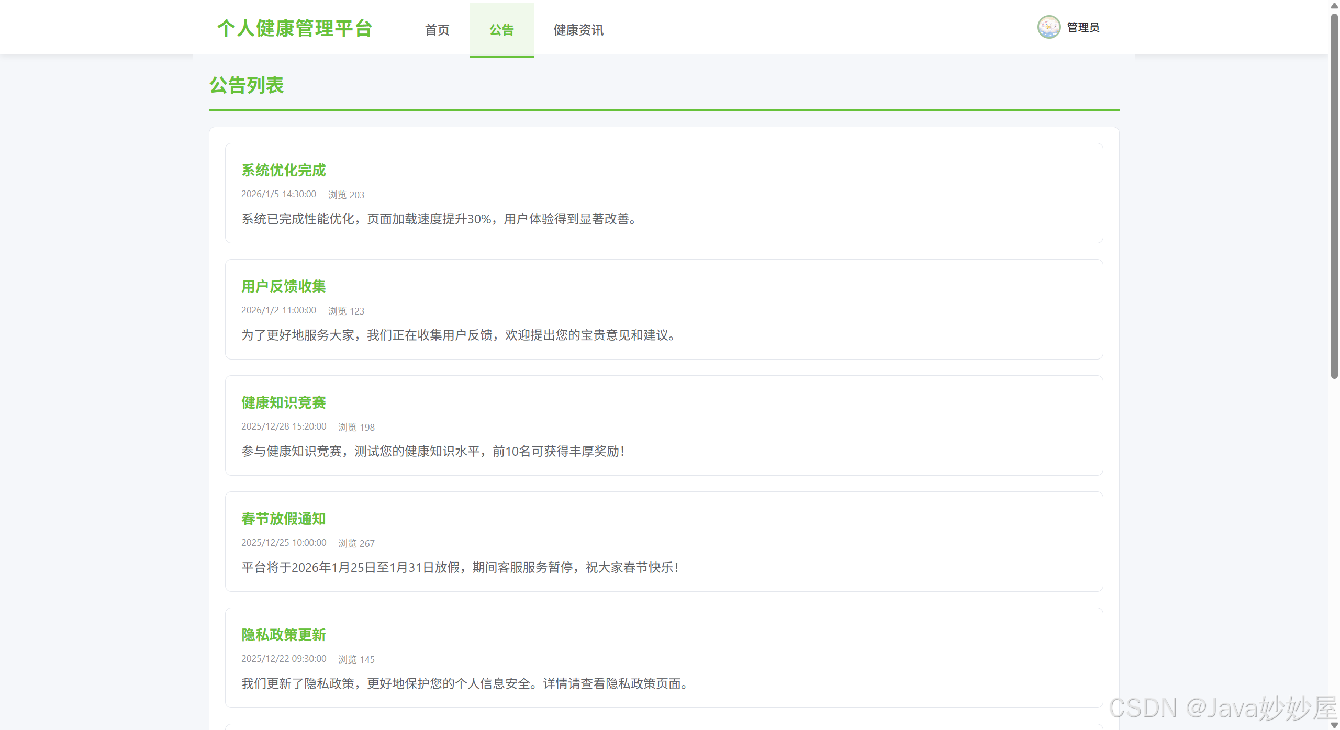Screen dimensions: 1340x730
Task: Click the 个人健康管理平台 logo title
Action: [x=295, y=28]
